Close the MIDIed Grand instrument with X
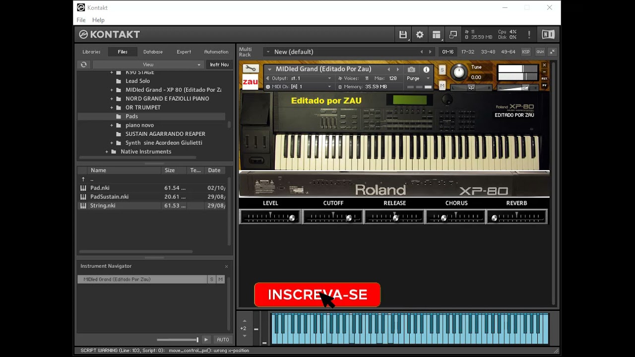Screen dimensions: 635x357 544,65
